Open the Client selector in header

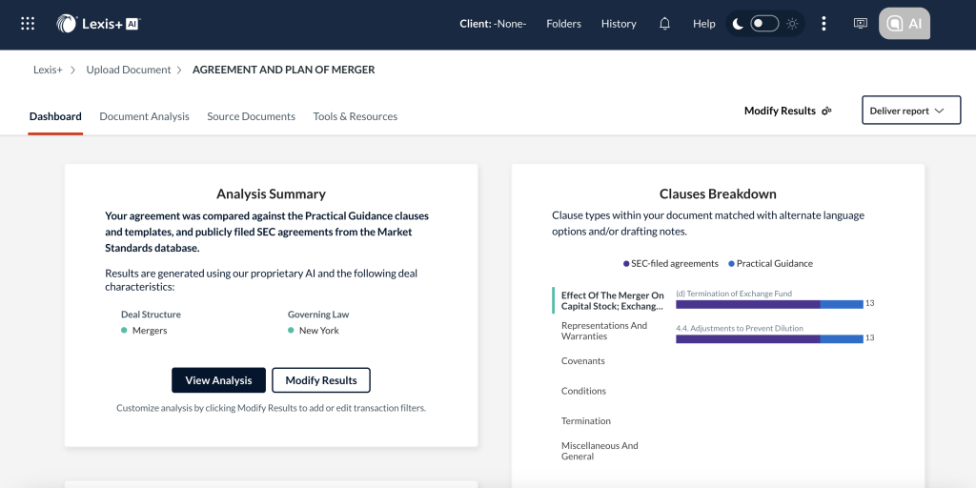pos(493,24)
